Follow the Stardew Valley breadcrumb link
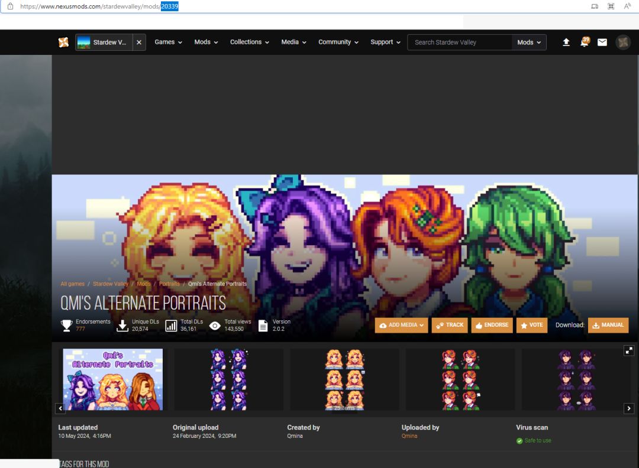 click(x=111, y=284)
